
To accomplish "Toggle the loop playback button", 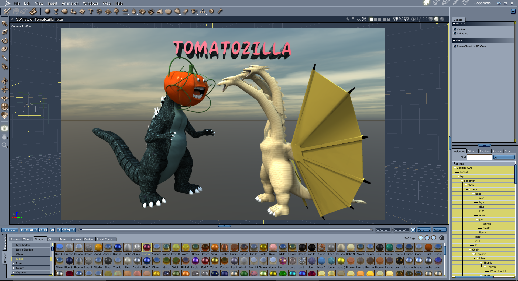I will point(52,230).
